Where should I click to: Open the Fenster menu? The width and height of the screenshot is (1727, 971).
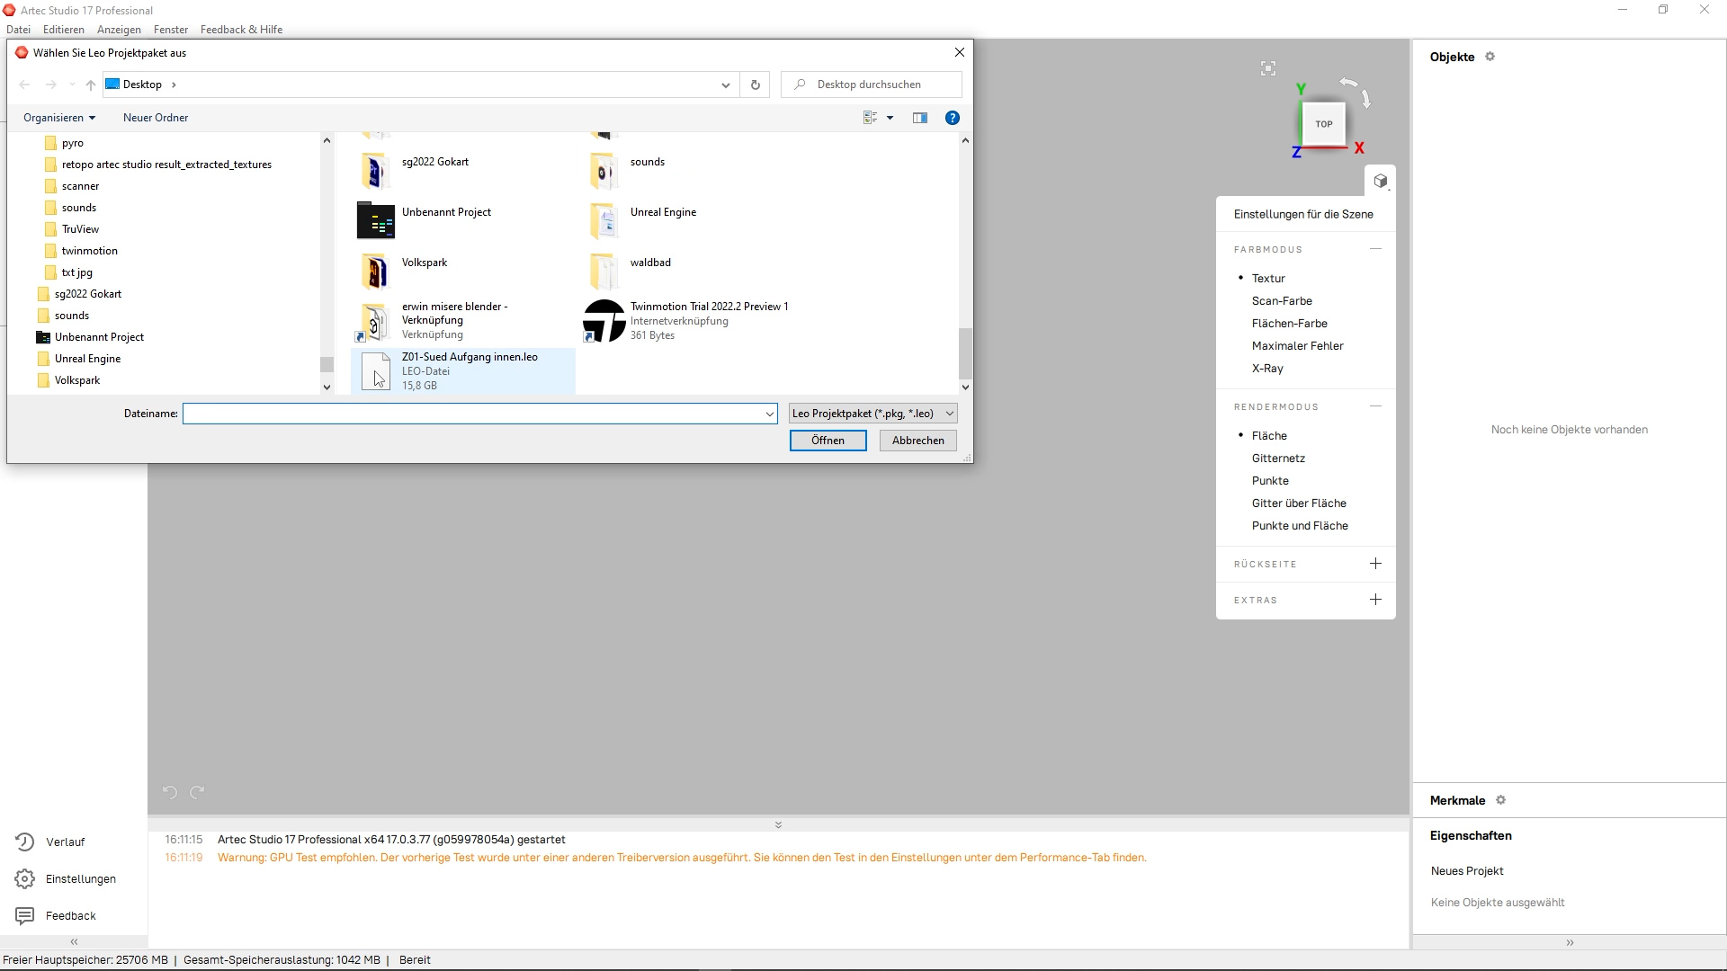171,30
